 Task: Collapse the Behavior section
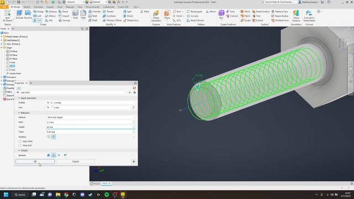tap(19, 113)
